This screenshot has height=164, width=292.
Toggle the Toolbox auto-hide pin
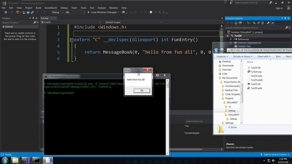pos(33,18)
